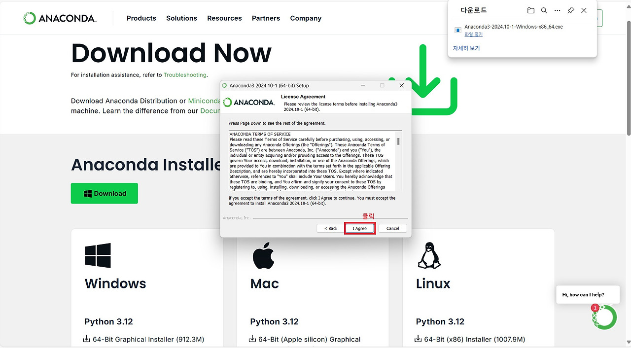Open the Partners menu
Screen dimensions: 631x348
(x=266, y=18)
